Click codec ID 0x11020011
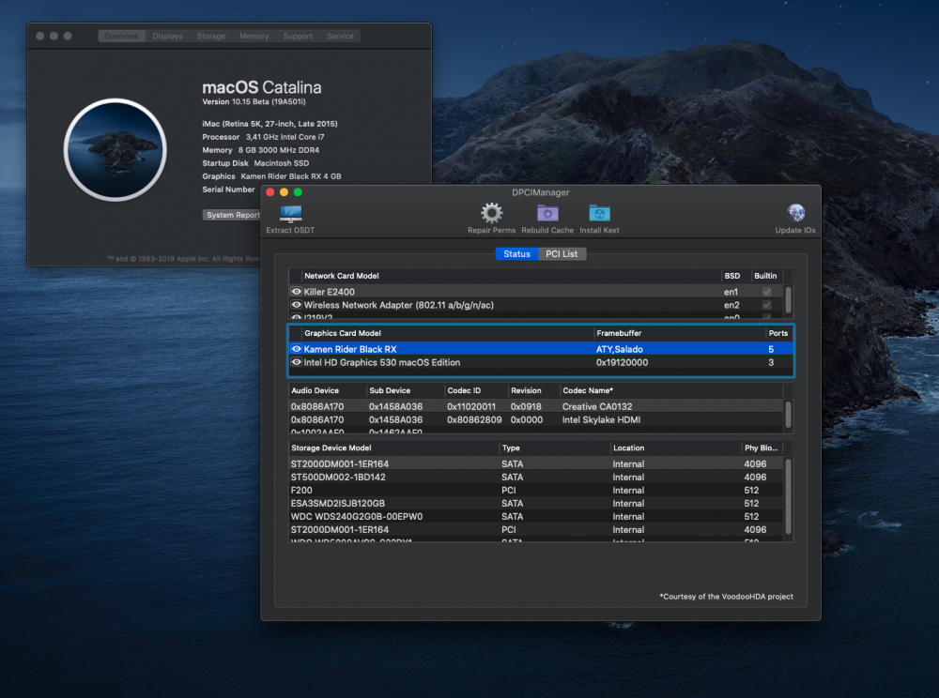The width and height of the screenshot is (939, 698). tap(471, 407)
